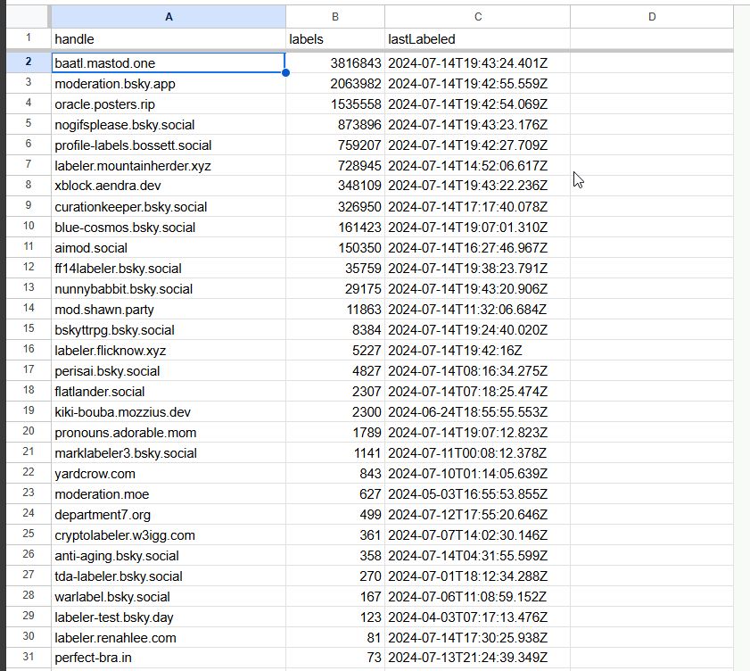Select column A by clicking its header
Image resolution: width=750 pixels, height=671 pixels.
coord(169,16)
